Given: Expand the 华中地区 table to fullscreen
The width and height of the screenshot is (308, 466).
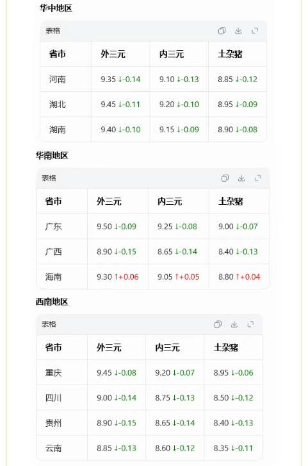Looking at the screenshot, I should pos(255,31).
